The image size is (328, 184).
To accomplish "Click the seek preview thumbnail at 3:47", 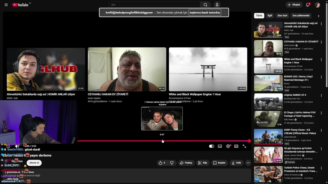I will [x=162, y=119].
